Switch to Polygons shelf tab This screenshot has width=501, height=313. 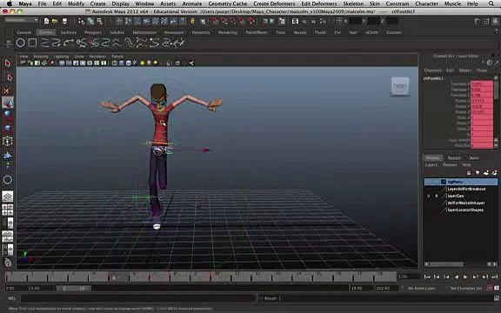pos(93,32)
